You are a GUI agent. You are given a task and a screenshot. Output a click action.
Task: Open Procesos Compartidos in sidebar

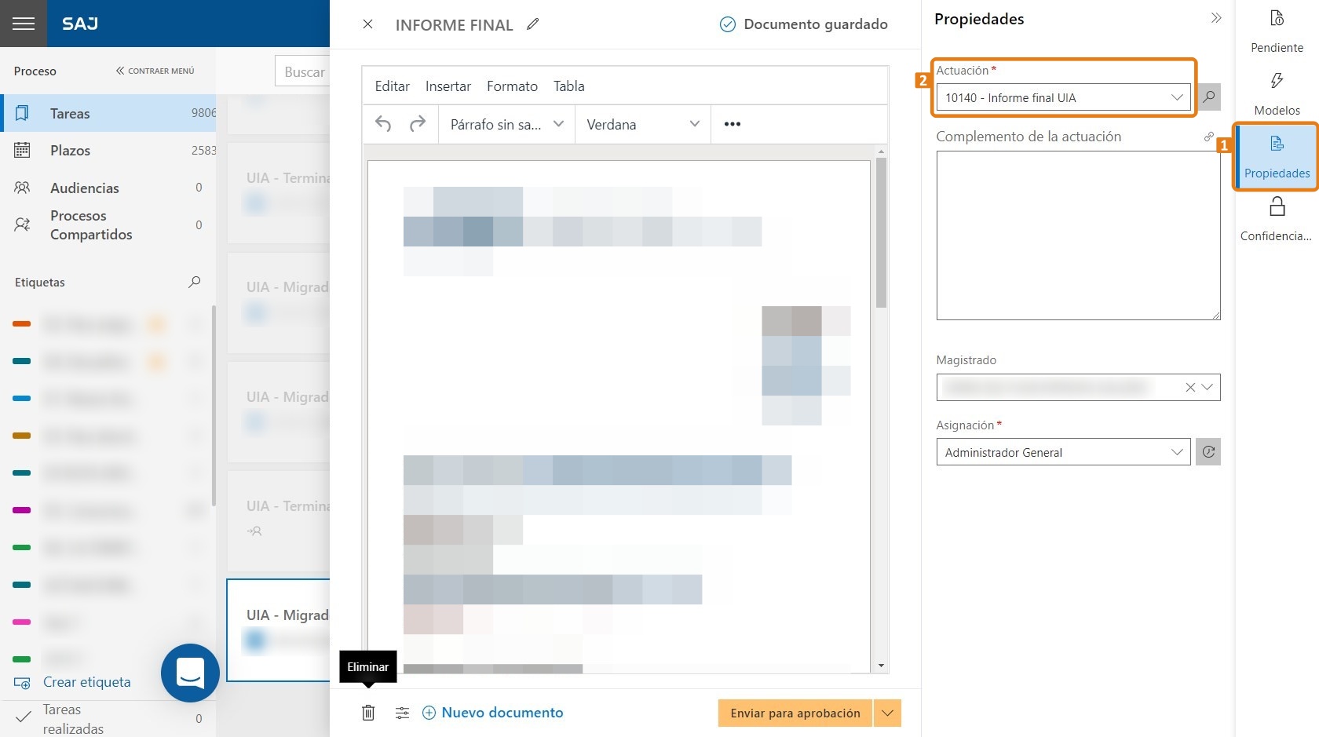108,225
